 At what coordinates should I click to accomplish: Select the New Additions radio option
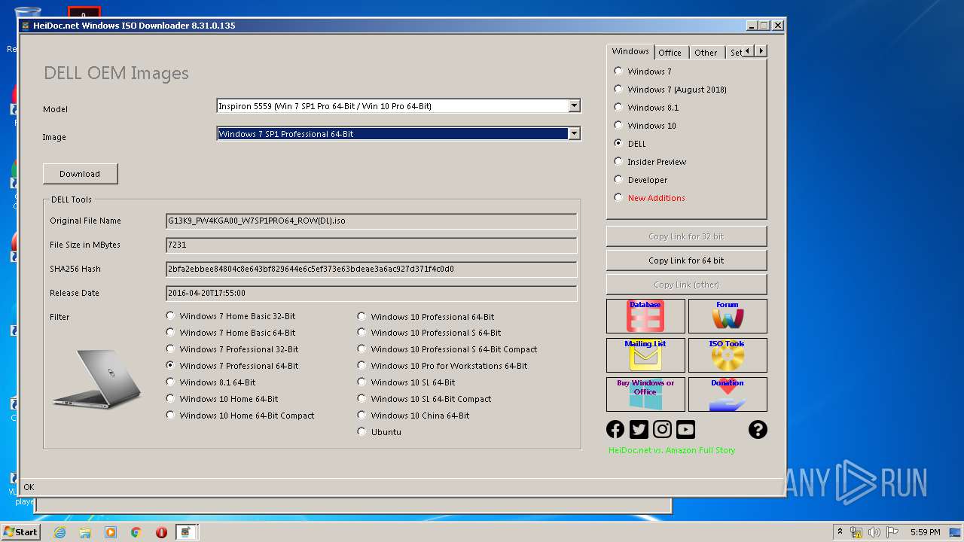(x=649, y=198)
